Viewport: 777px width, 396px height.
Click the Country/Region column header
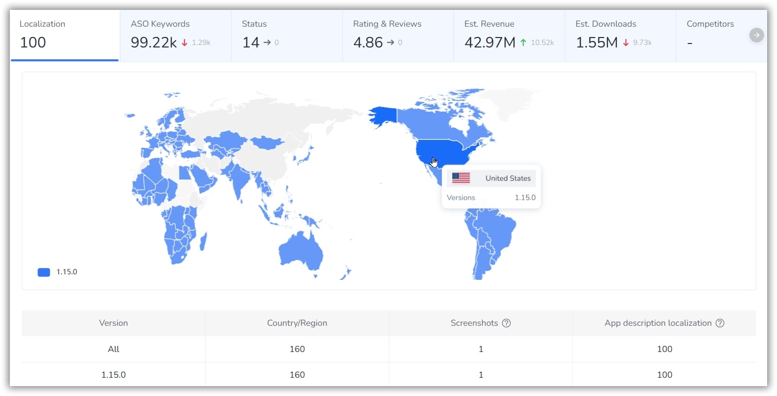tap(297, 323)
